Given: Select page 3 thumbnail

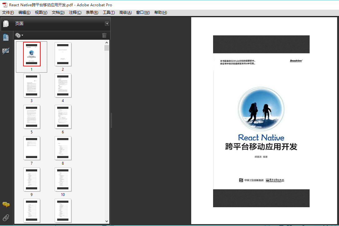Looking at the screenshot, I should pyautogui.click(x=32, y=85).
